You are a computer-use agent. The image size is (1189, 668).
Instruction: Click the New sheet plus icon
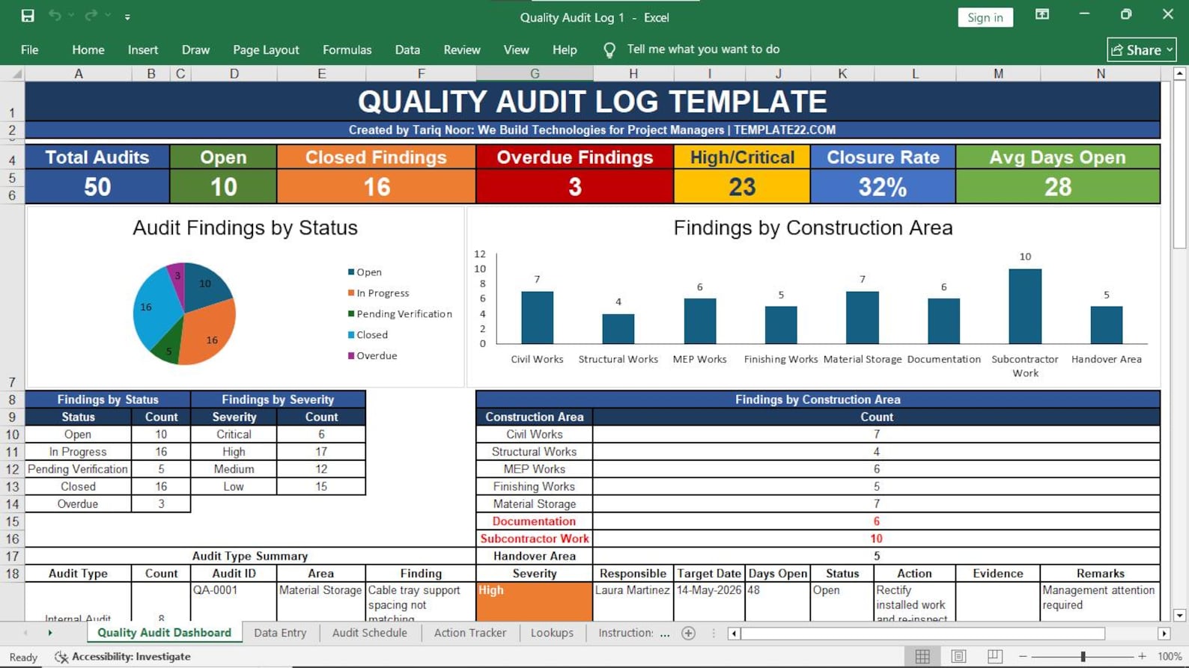coord(689,634)
